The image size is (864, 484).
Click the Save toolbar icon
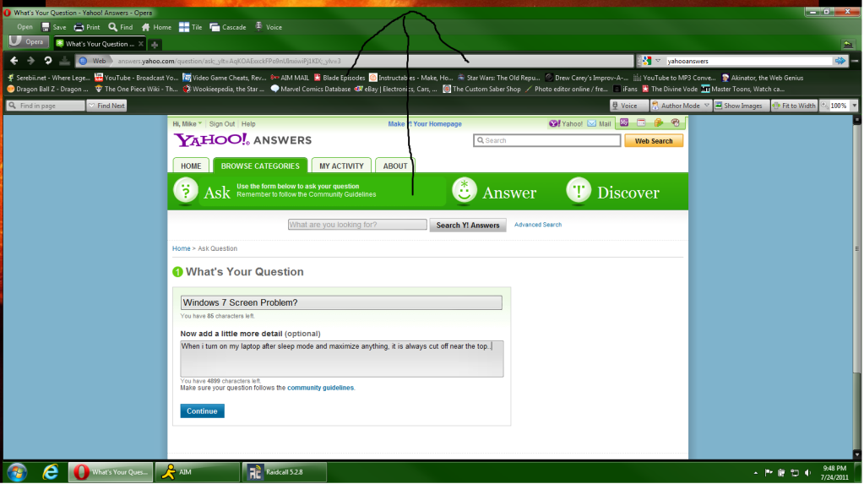click(x=54, y=27)
